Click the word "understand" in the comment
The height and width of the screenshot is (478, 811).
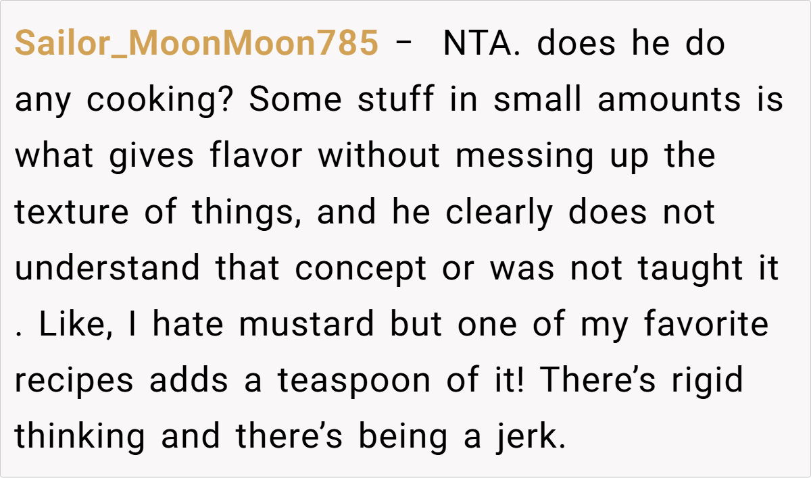(107, 269)
